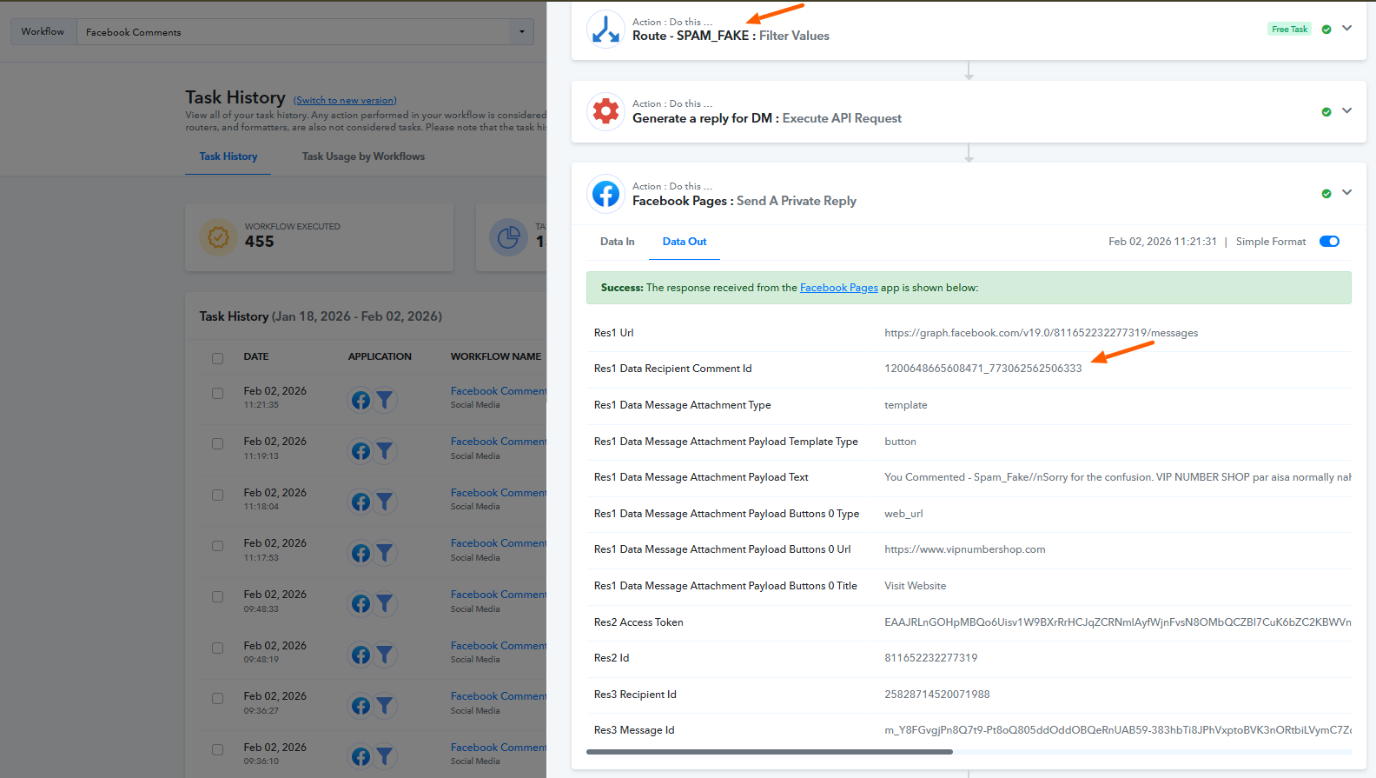
Task: Check the select-all checkbox in table header
Action: 218,358
